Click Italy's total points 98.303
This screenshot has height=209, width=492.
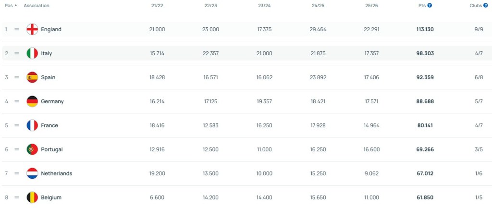[425, 53]
